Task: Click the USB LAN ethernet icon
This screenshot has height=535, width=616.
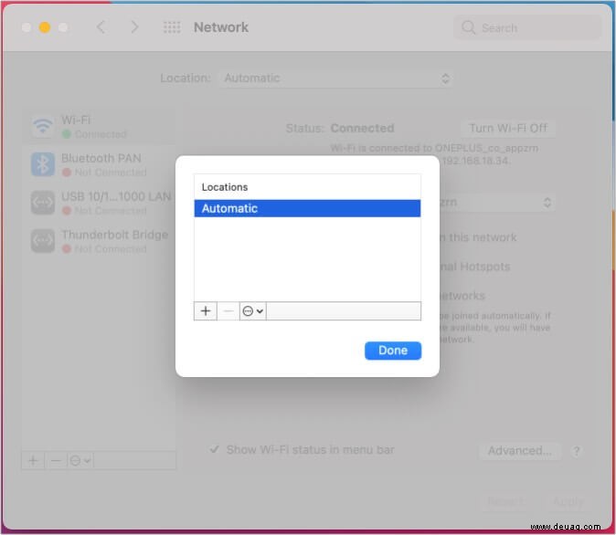Action: [x=42, y=203]
